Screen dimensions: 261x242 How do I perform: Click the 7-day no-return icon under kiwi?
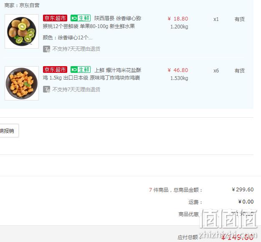46,49
